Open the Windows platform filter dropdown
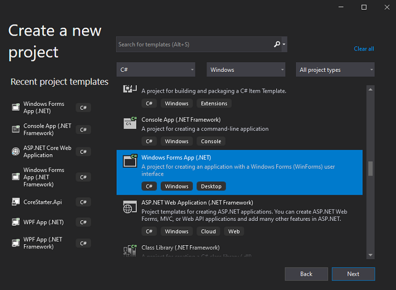 pyautogui.click(x=246, y=70)
